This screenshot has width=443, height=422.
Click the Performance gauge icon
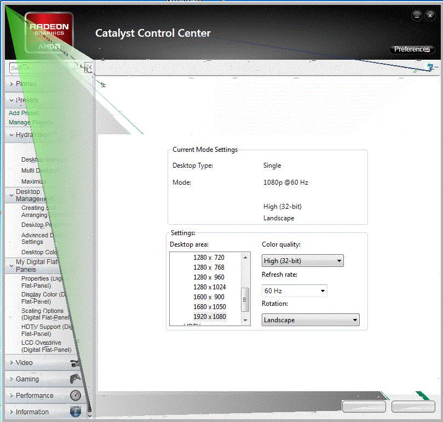[76, 395]
